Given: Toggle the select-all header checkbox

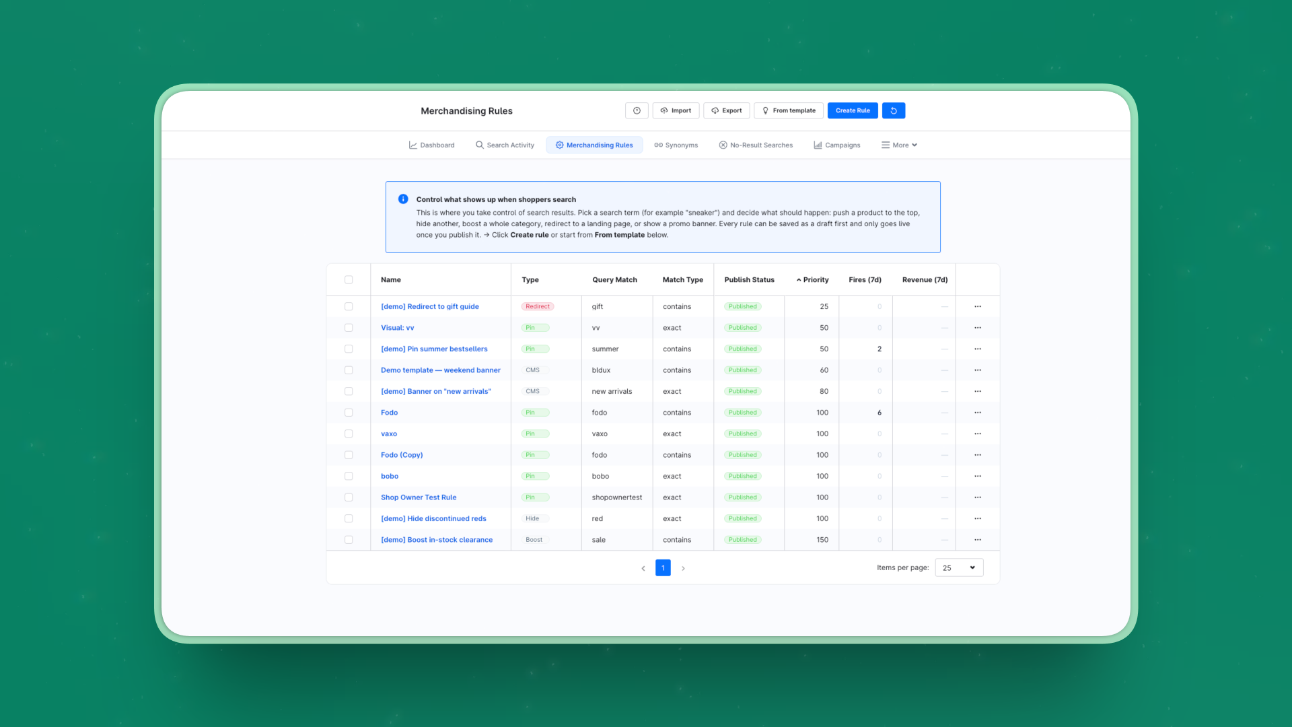Looking at the screenshot, I should 349,280.
